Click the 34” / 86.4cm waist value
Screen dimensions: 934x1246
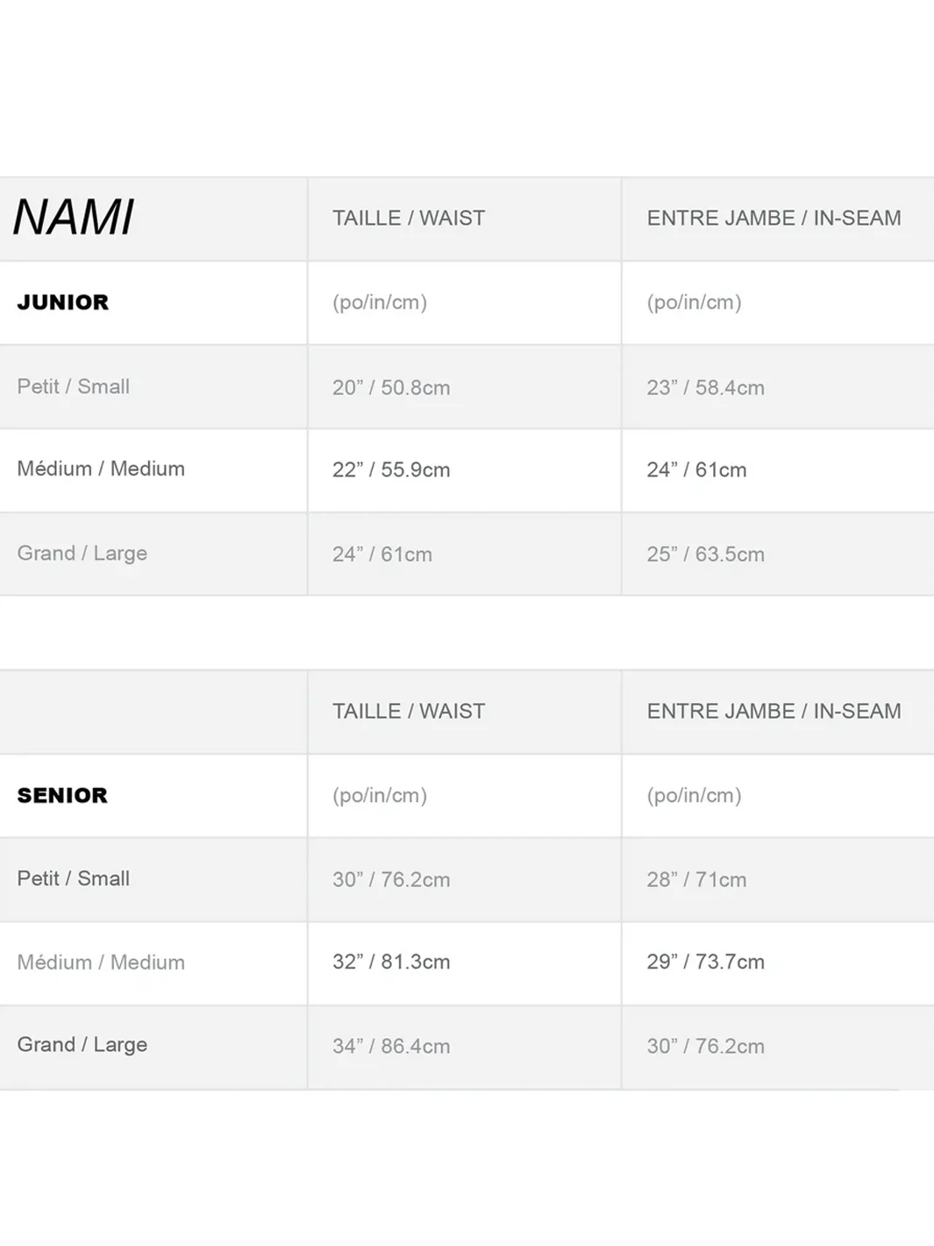coord(391,1047)
